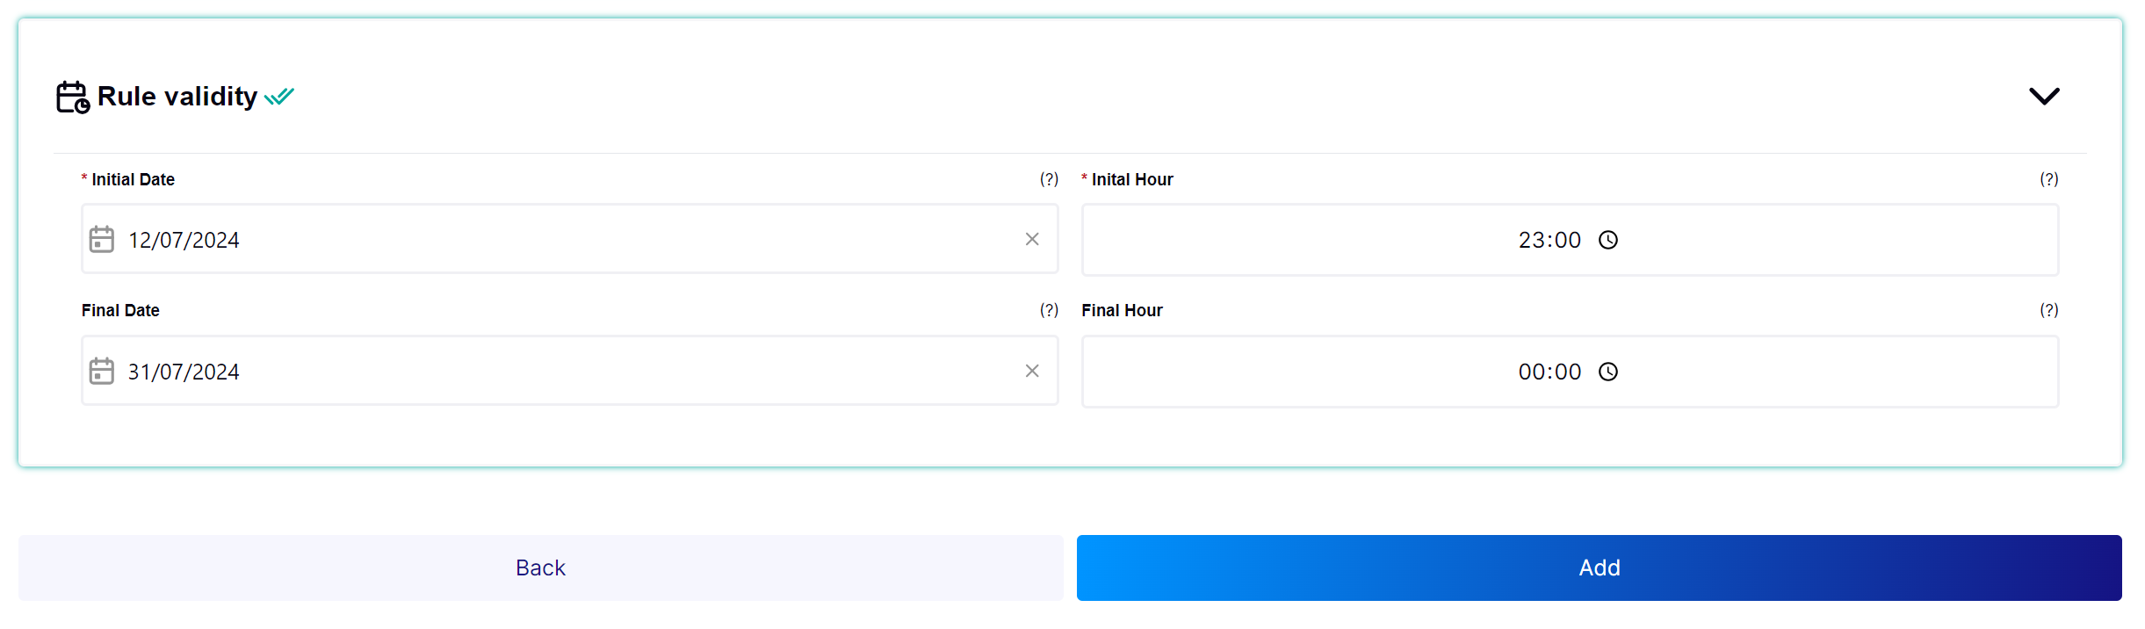2145x629 pixels.
Task: Click the double checkmark beside Rule validity
Action: 279,97
